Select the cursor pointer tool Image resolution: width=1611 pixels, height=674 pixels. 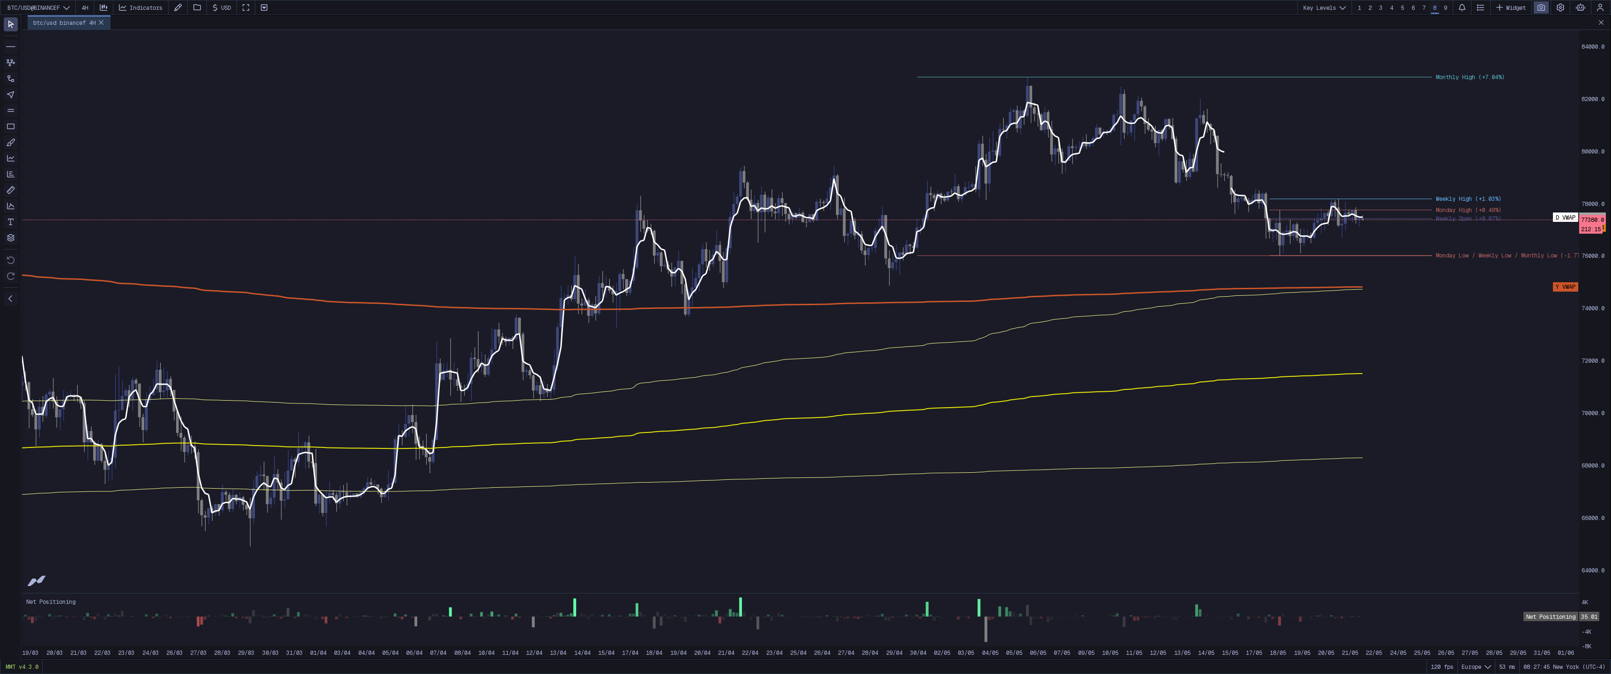(x=11, y=24)
